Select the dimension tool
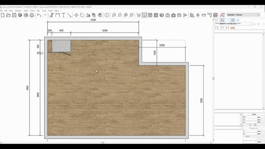 (x=58, y=15)
